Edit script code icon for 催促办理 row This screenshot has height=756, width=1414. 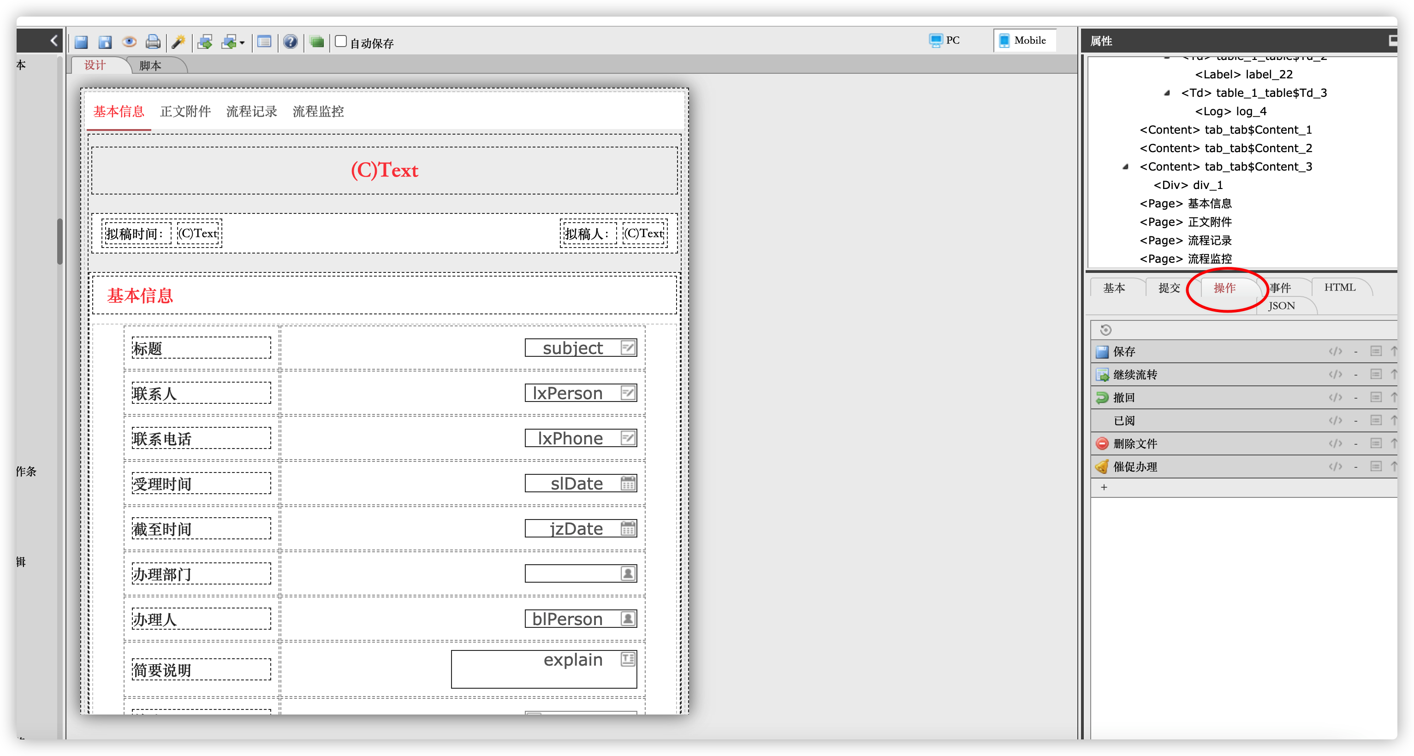[1335, 467]
